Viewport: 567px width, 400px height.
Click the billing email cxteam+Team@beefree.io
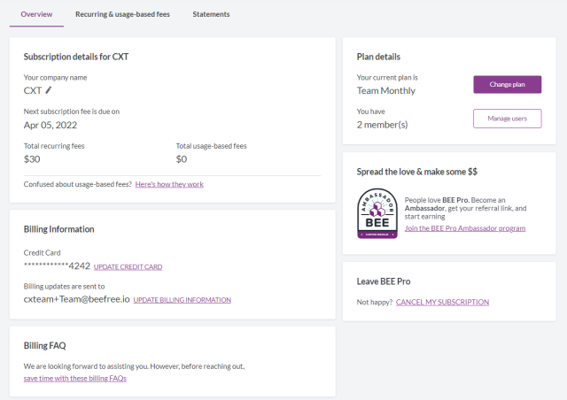(x=77, y=299)
